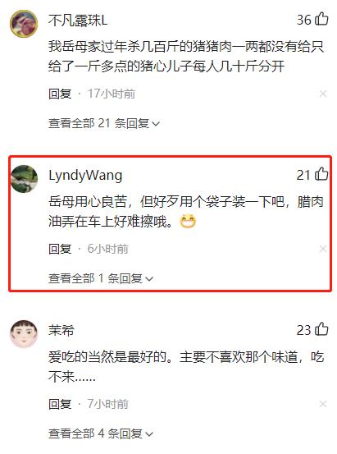The image size is (337, 454).
Task: Click the laughing emoji in LyndyWang's comment
Action: [188, 222]
